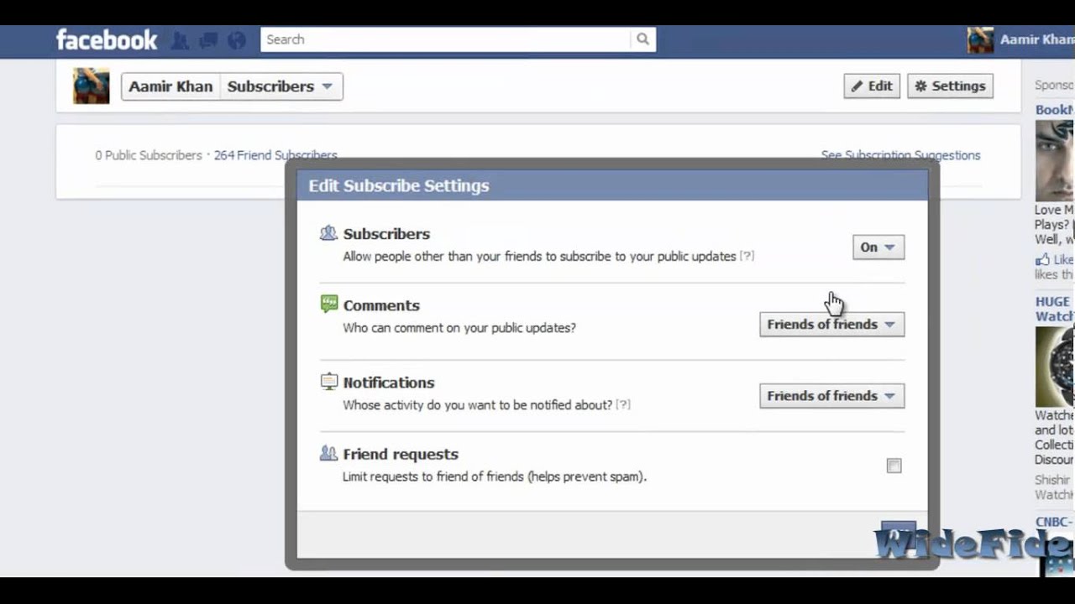The image size is (1075, 604).
Task: Open 264 Friend Subscribers link
Action: point(275,155)
